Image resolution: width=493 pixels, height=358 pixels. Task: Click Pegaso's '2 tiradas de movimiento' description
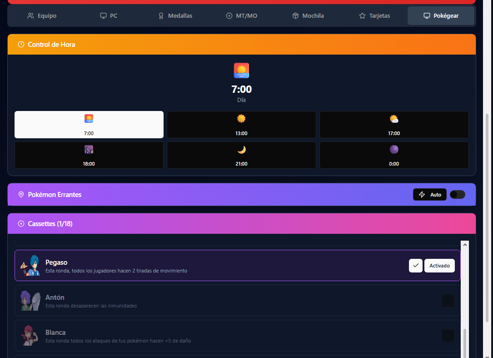point(116,271)
